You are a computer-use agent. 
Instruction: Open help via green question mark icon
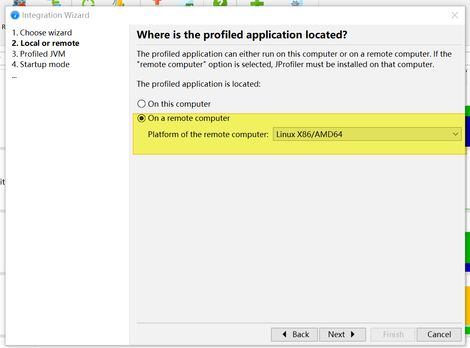[x=220, y=3]
